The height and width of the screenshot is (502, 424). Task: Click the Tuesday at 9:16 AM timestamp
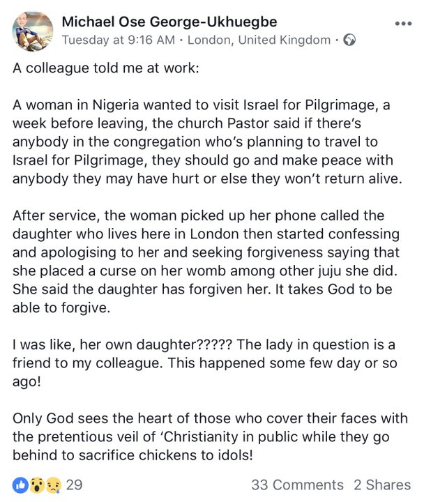pos(119,40)
